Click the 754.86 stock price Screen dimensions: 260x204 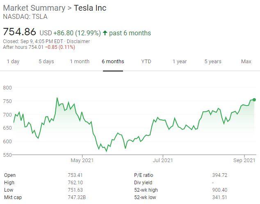[20, 32]
